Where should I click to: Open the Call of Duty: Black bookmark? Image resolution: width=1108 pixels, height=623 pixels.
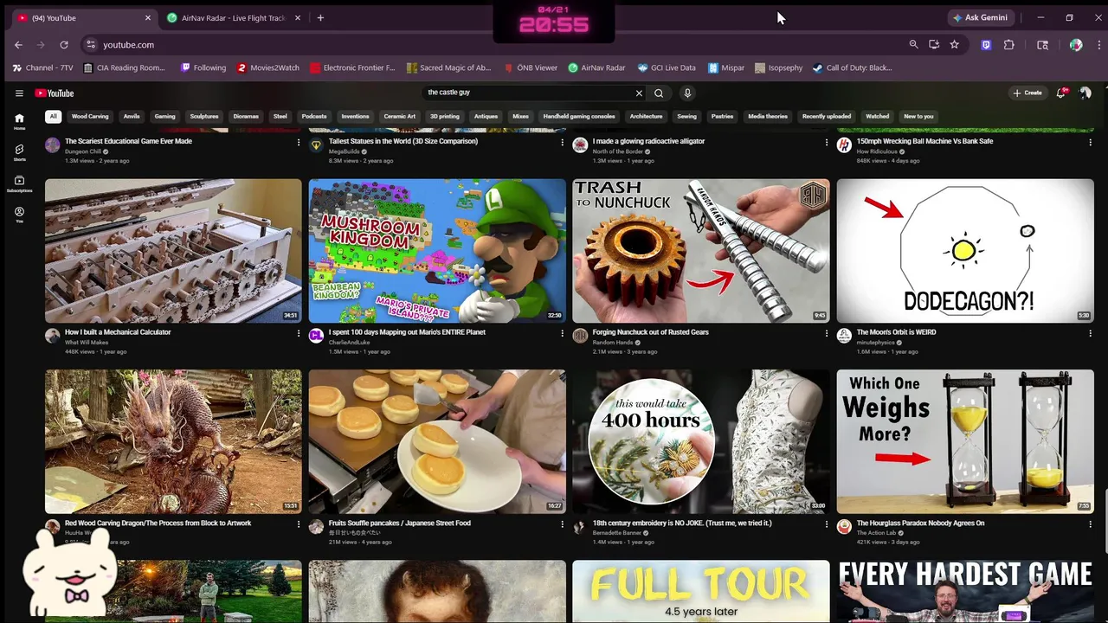[853, 67]
